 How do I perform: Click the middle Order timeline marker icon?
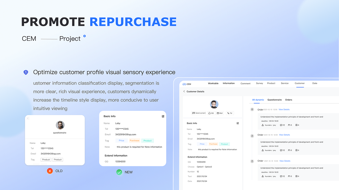(x=252, y=136)
